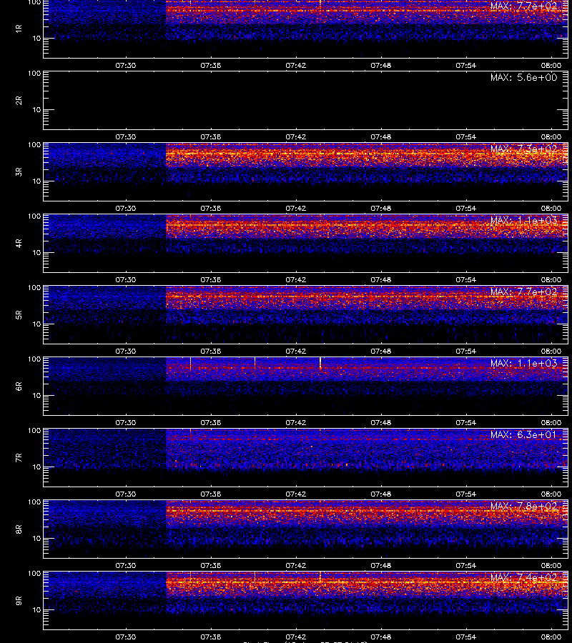Viewport: 572px width, 643px height.
Task: Select the MAX: 7.8e+02 text in panel 8R
Action: pyautogui.click(x=523, y=506)
